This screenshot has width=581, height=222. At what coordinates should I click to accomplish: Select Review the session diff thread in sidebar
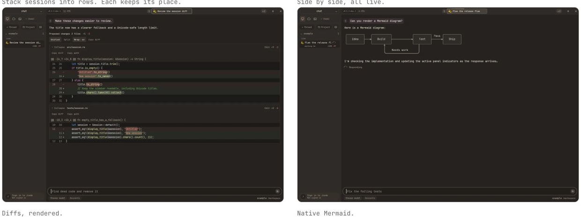click(x=24, y=43)
